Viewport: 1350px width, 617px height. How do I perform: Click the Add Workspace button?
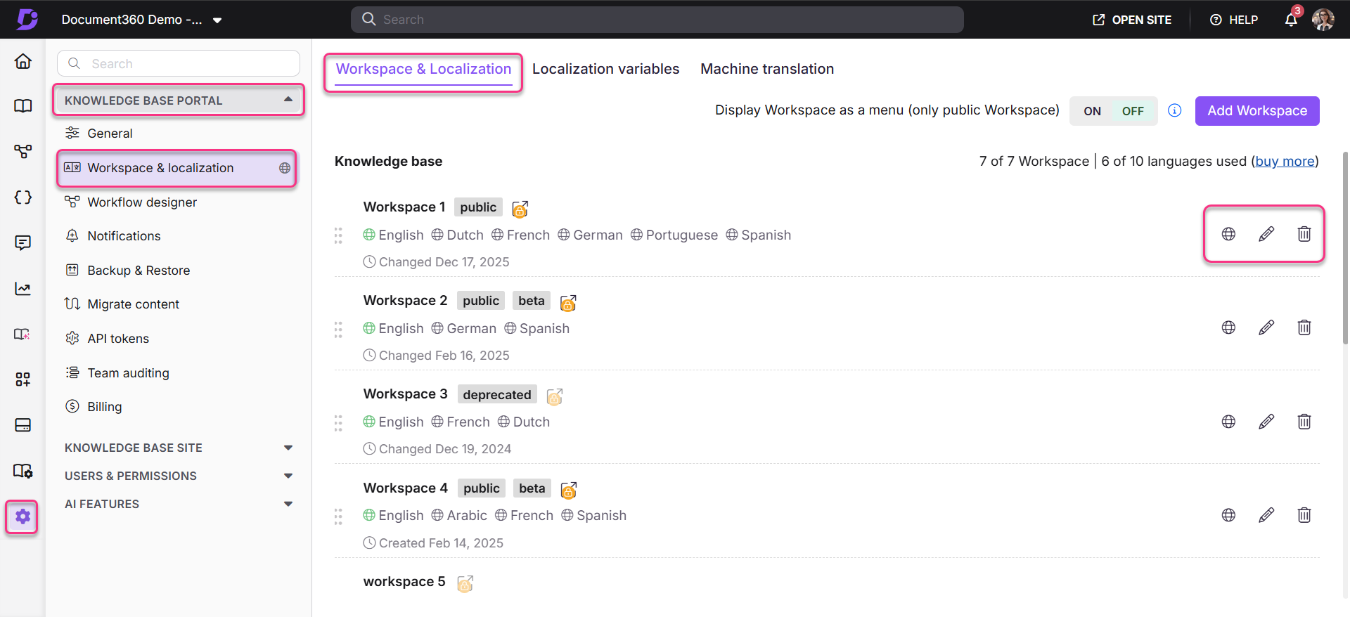[x=1257, y=111]
